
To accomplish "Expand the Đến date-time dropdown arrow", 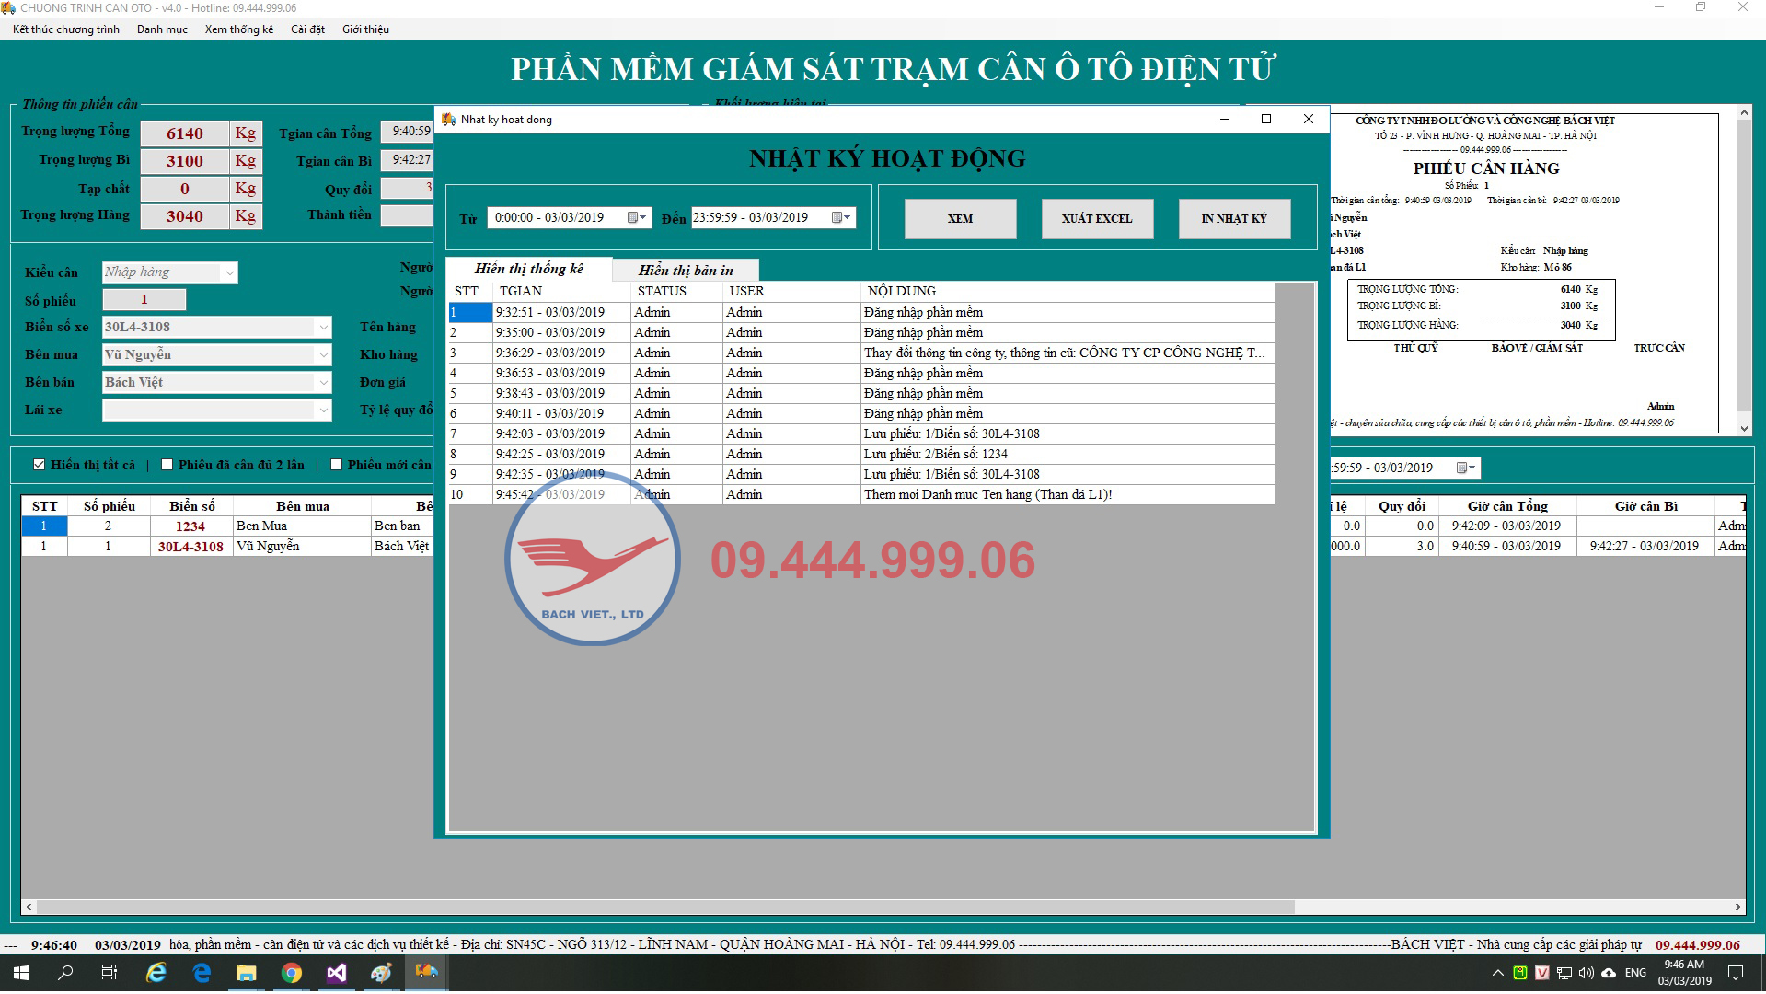I will [x=848, y=218].
